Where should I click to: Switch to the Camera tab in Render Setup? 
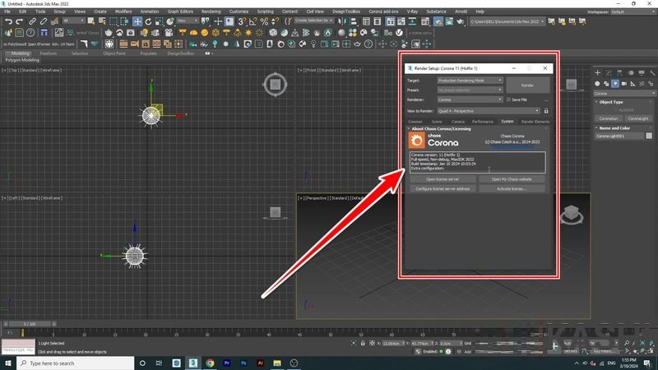(x=458, y=122)
